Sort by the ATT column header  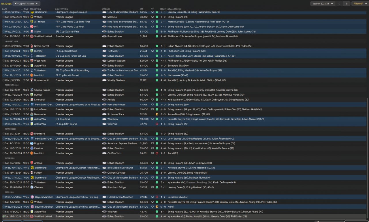click(x=142, y=9)
